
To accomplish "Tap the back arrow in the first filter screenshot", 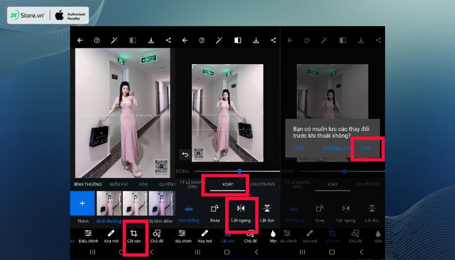I will (x=80, y=40).
